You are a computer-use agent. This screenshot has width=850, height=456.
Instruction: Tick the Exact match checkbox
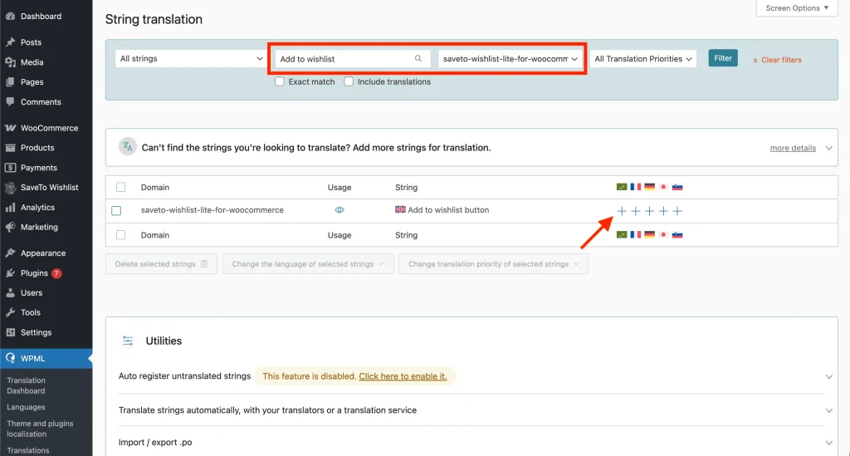point(280,81)
